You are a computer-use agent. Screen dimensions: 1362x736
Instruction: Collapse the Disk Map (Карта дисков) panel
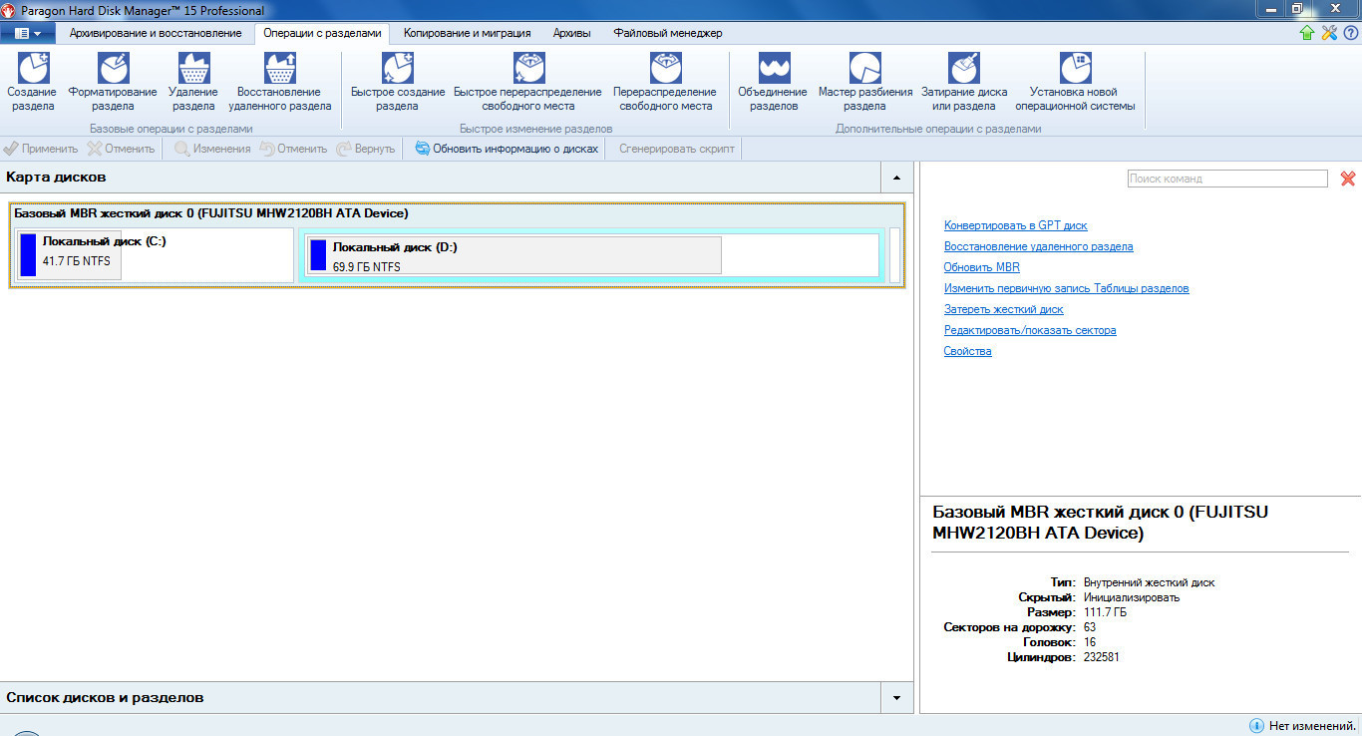(x=895, y=178)
